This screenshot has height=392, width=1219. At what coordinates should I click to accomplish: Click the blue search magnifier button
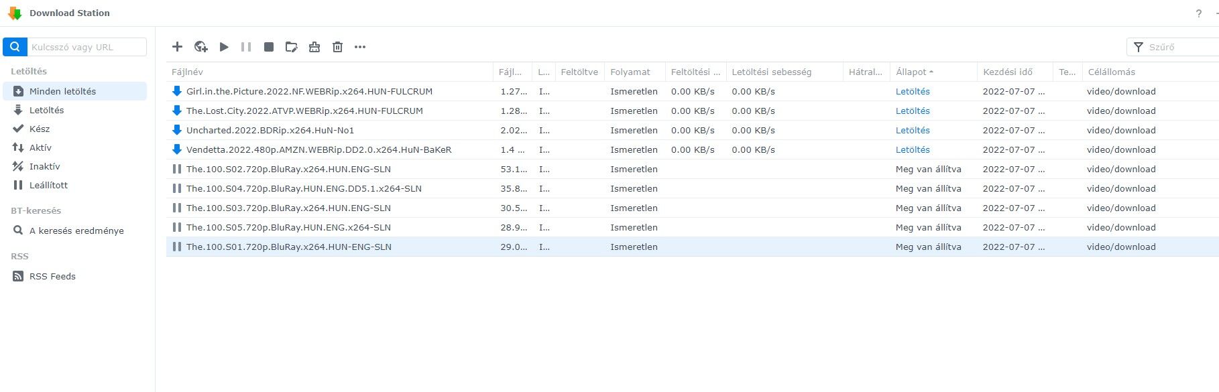(x=15, y=47)
